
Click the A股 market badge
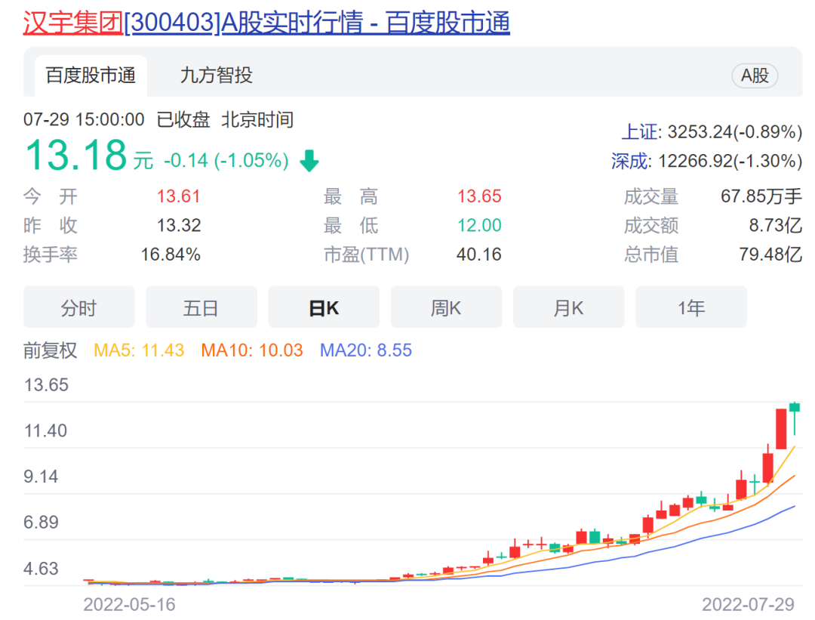coord(755,76)
